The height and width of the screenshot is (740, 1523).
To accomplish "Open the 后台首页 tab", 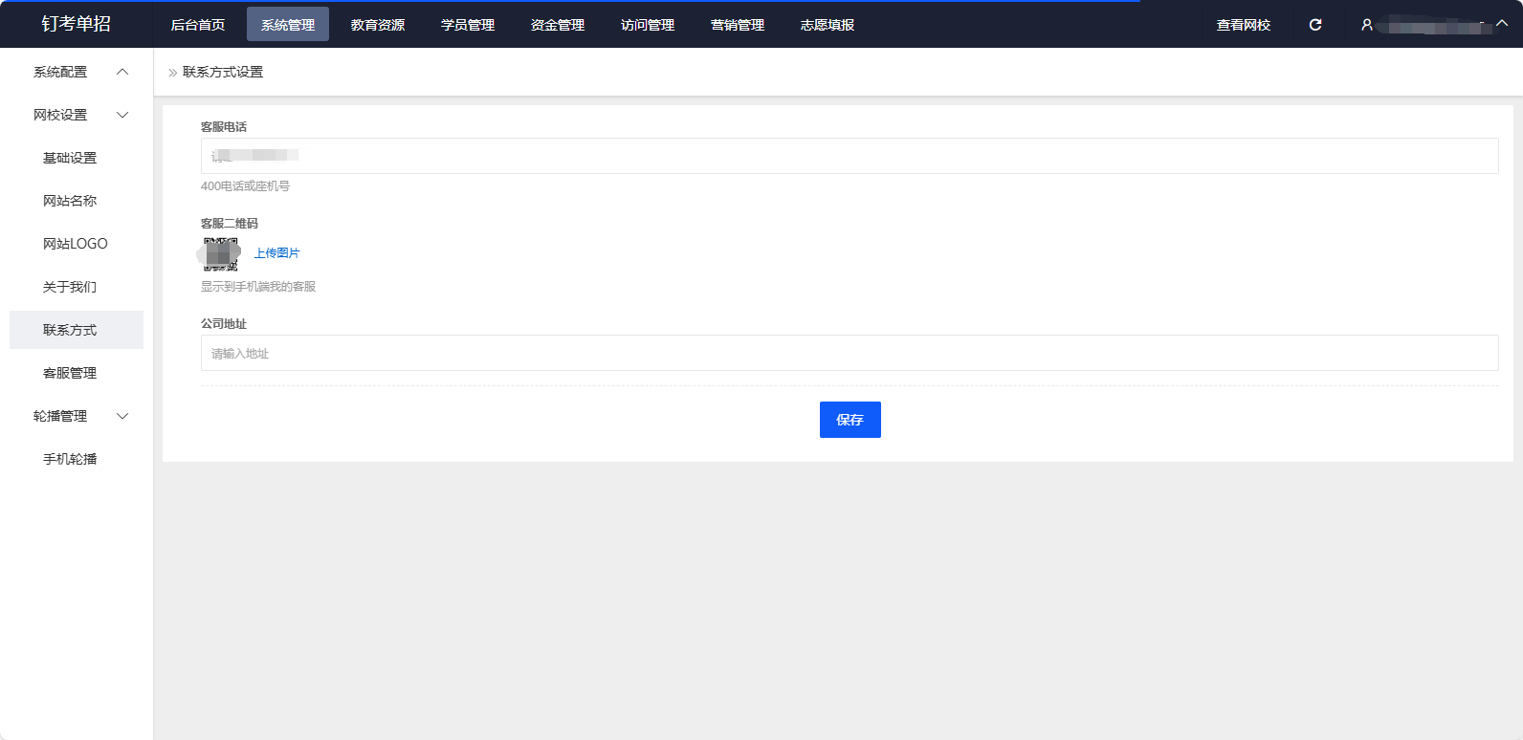I will point(198,25).
